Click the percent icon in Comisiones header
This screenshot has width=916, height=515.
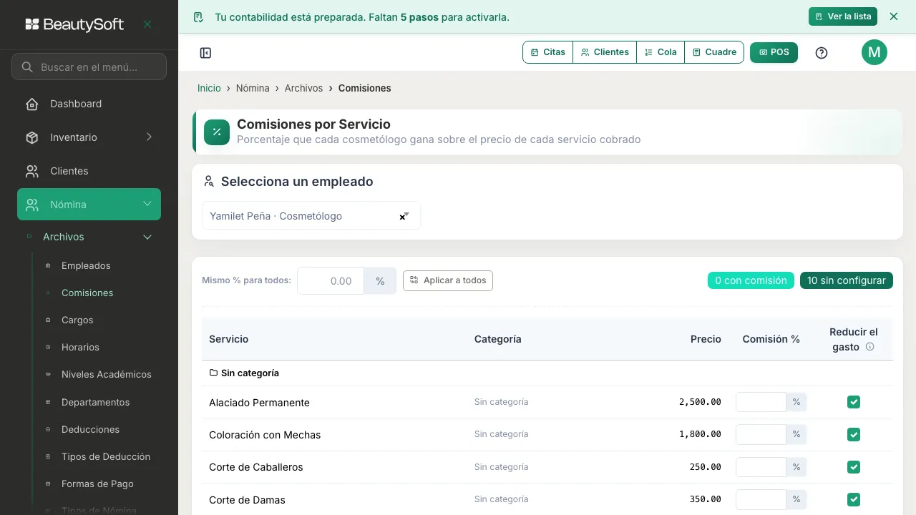pyautogui.click(x=217, y=132)
